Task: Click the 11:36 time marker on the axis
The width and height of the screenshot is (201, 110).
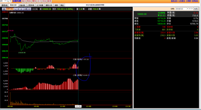Action: (78, 106)
